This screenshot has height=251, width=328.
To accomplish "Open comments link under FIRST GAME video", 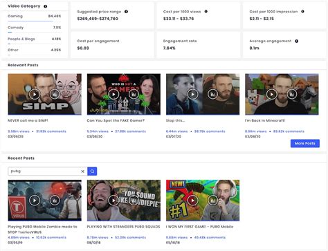I will pos(210,237).
